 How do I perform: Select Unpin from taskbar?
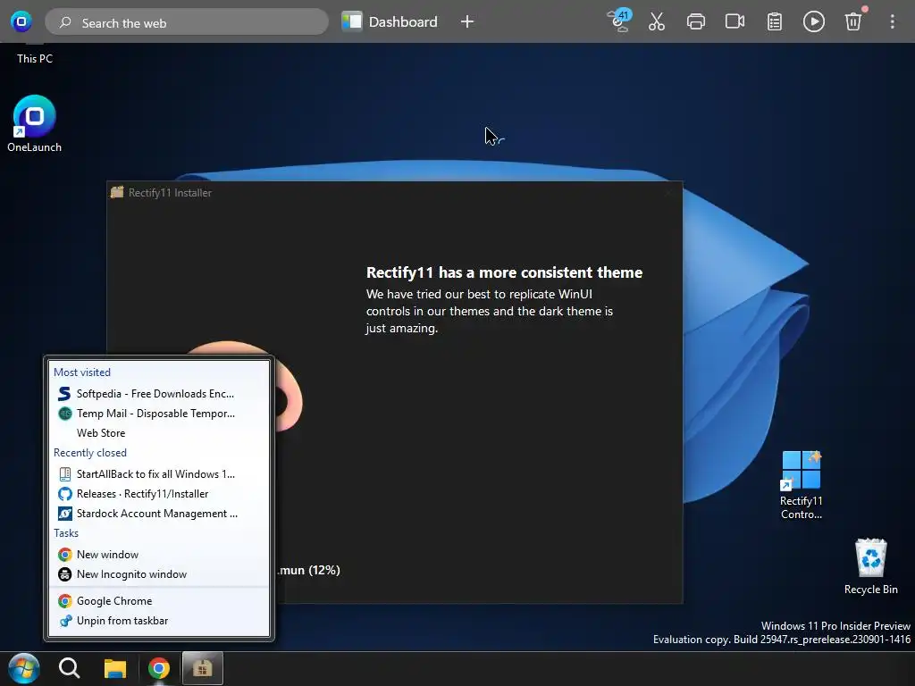coord(159,622)
